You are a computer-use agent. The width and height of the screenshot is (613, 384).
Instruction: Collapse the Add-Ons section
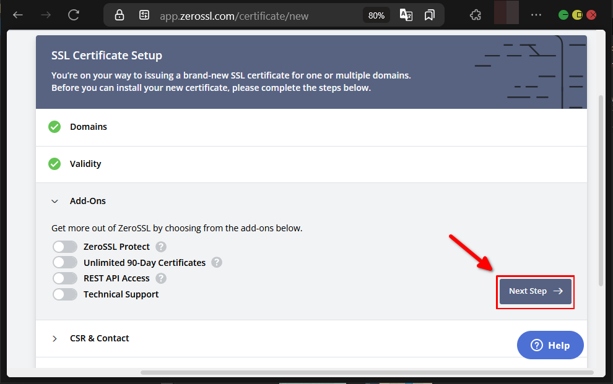click(x=54, y=202)
